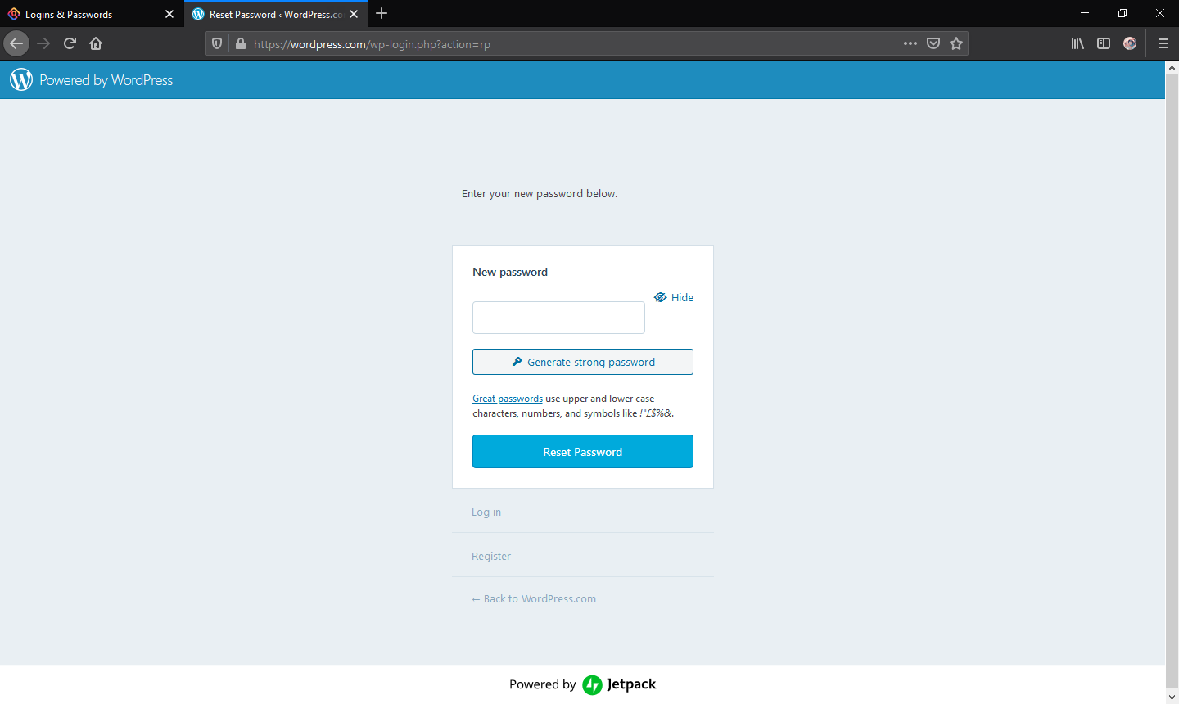The image size is (1179, 704).
Task: Bookmark this page with star icon
Action: [x=956, y=43]
